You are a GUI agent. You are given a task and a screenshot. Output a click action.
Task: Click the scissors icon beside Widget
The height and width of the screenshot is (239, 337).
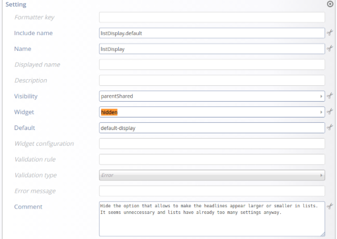pos(330,112)
